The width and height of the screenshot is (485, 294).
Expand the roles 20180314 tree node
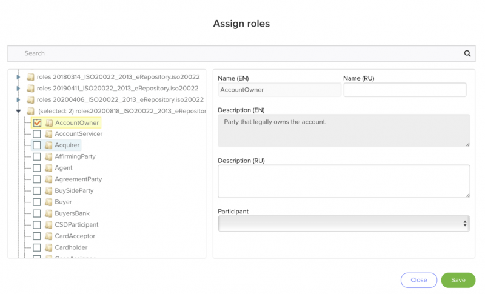click(18, 77)
